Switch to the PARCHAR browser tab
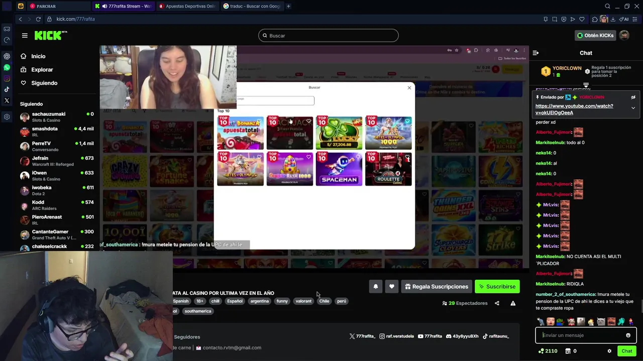The height and width of the screenshot is (361, 643). tap(59, 6)
